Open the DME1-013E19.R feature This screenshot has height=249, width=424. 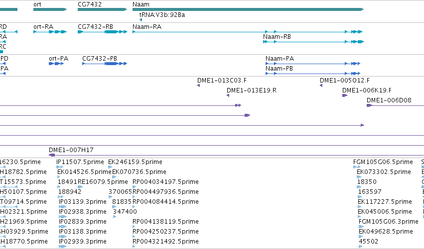pos(252,90)
